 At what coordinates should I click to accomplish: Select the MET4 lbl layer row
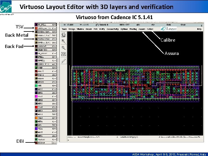(46, 125)
